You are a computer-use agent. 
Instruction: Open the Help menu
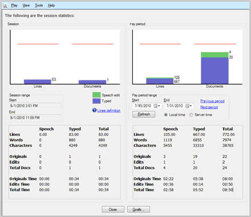pyautogui.click(x=51, y=6)
